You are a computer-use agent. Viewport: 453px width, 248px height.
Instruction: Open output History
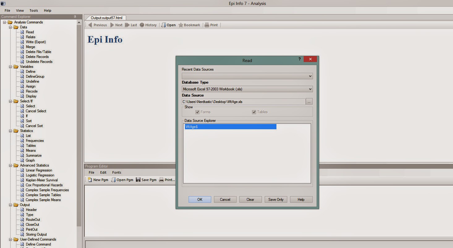[148, 25]
